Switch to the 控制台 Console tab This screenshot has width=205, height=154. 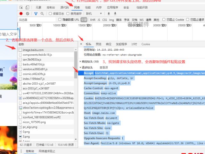tap(51, 7)
